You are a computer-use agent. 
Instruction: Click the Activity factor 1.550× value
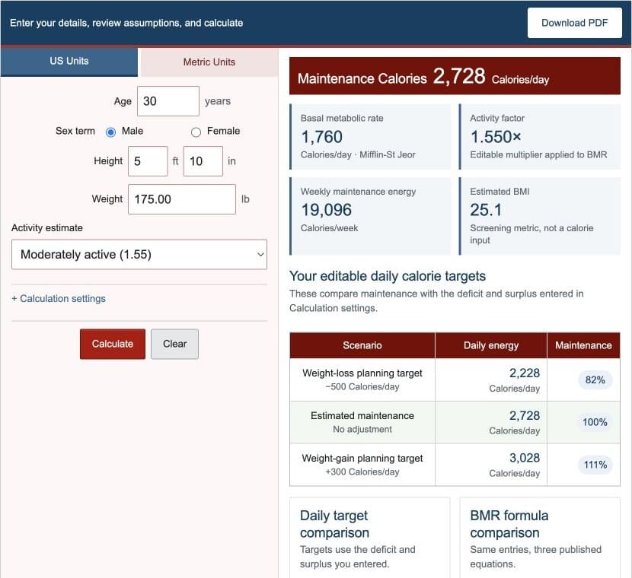[496, 137]
